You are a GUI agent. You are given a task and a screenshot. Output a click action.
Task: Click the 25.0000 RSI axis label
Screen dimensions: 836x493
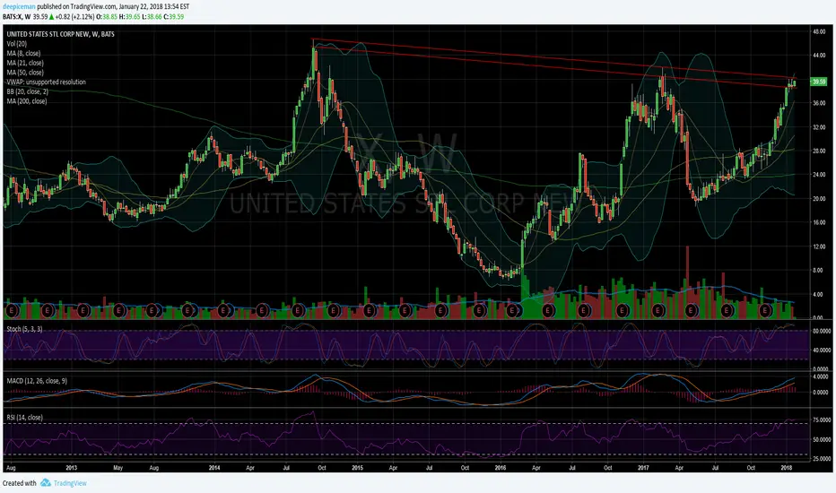(x=821, y=458)
